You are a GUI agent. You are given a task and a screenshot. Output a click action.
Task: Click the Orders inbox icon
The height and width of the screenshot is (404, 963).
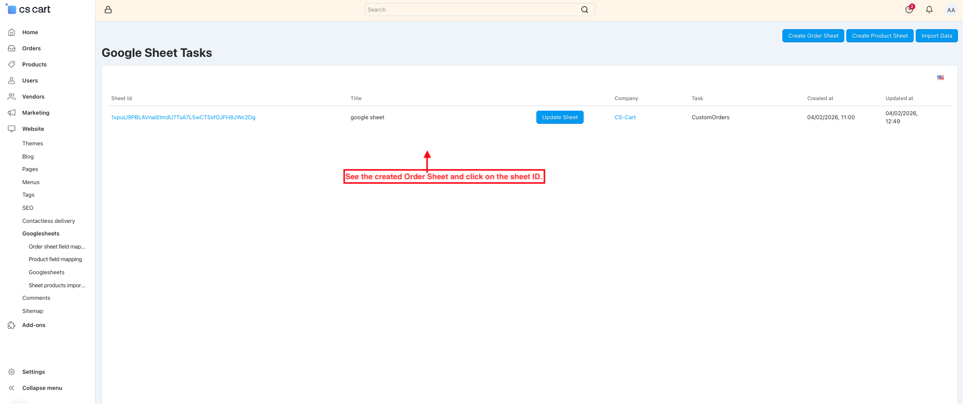tap(12, 48)
